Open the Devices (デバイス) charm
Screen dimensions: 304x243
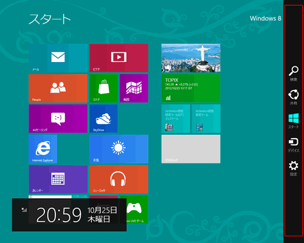(294, 145)
